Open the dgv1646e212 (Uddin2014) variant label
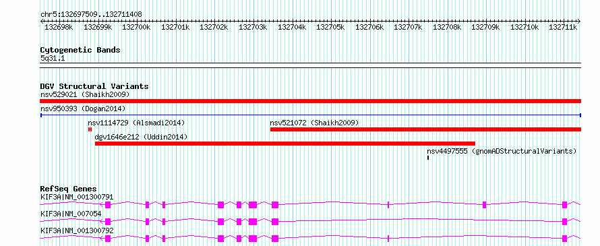600x246 pixels. 141,137
